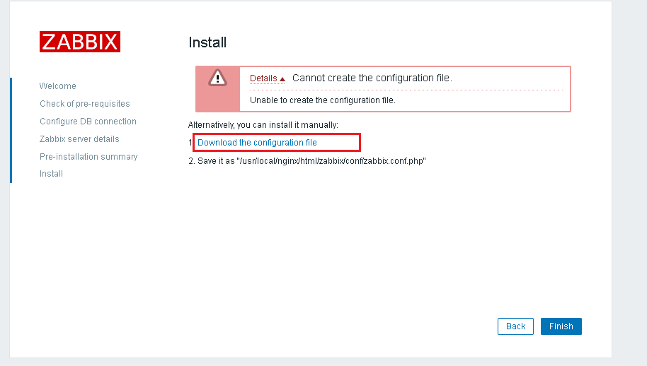Jump to the Pre-installation summary step

(88, 157)
